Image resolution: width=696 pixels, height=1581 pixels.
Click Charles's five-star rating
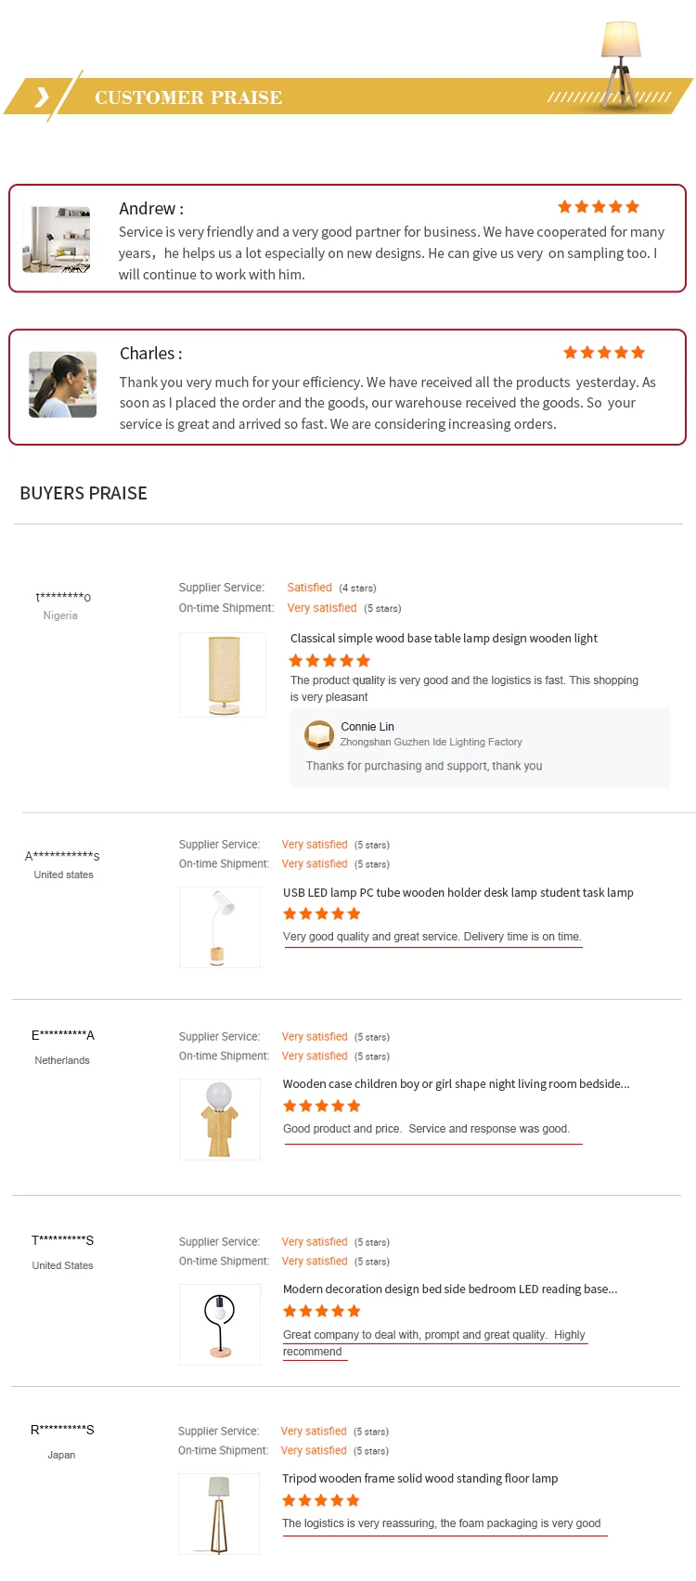point(604,353)
